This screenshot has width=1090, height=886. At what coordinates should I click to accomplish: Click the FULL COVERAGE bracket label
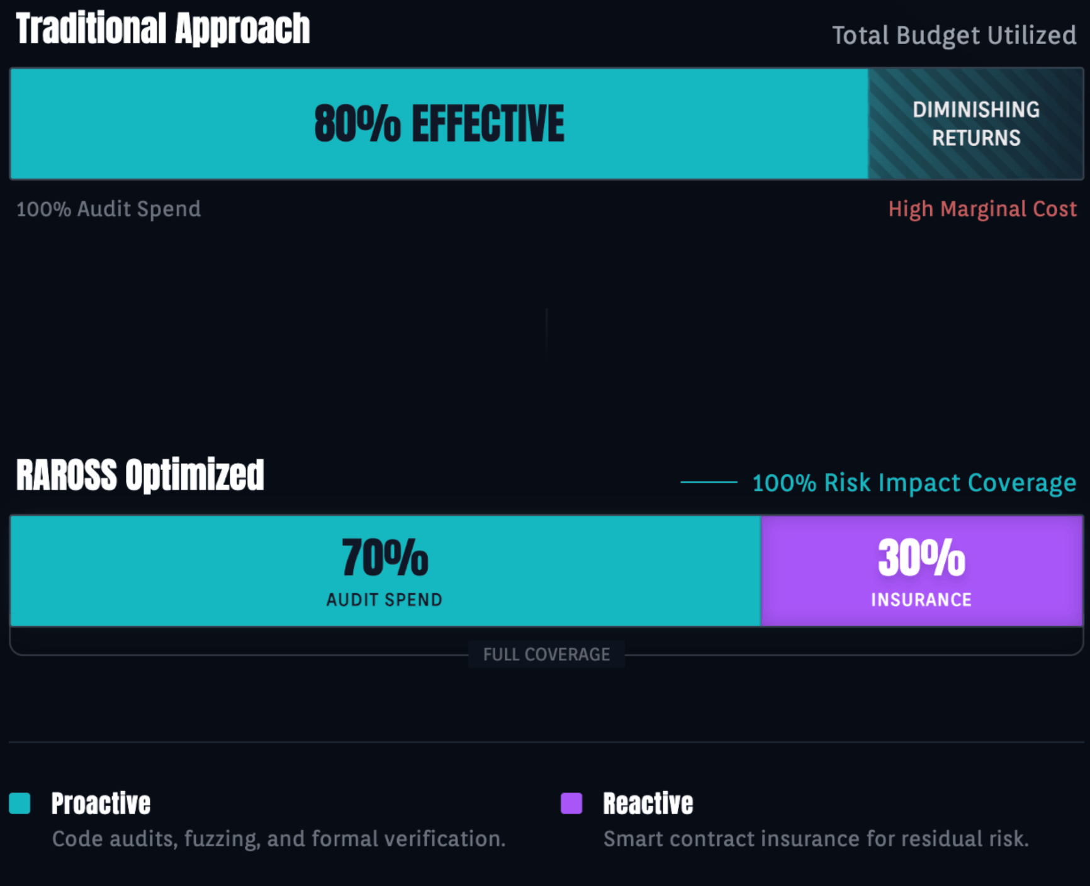(x=546, y=654)
